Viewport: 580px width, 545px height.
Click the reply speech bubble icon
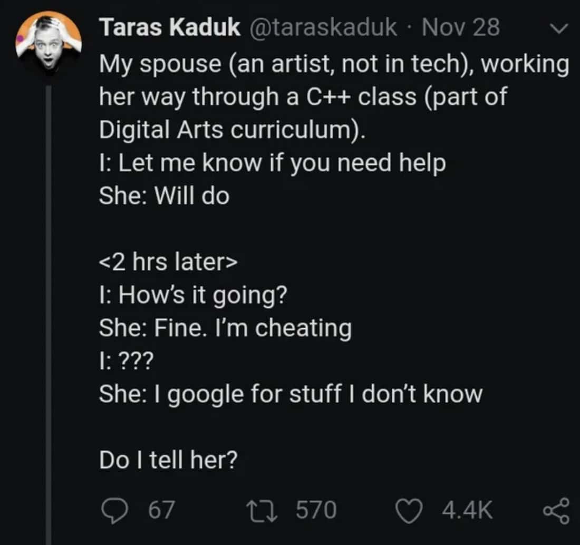[111, 510]
